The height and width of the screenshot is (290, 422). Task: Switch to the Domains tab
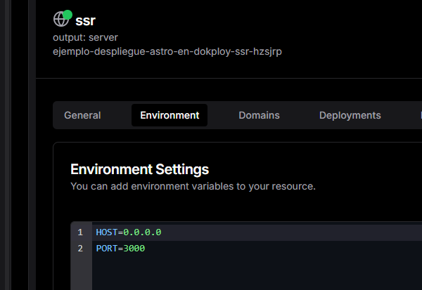259,115
